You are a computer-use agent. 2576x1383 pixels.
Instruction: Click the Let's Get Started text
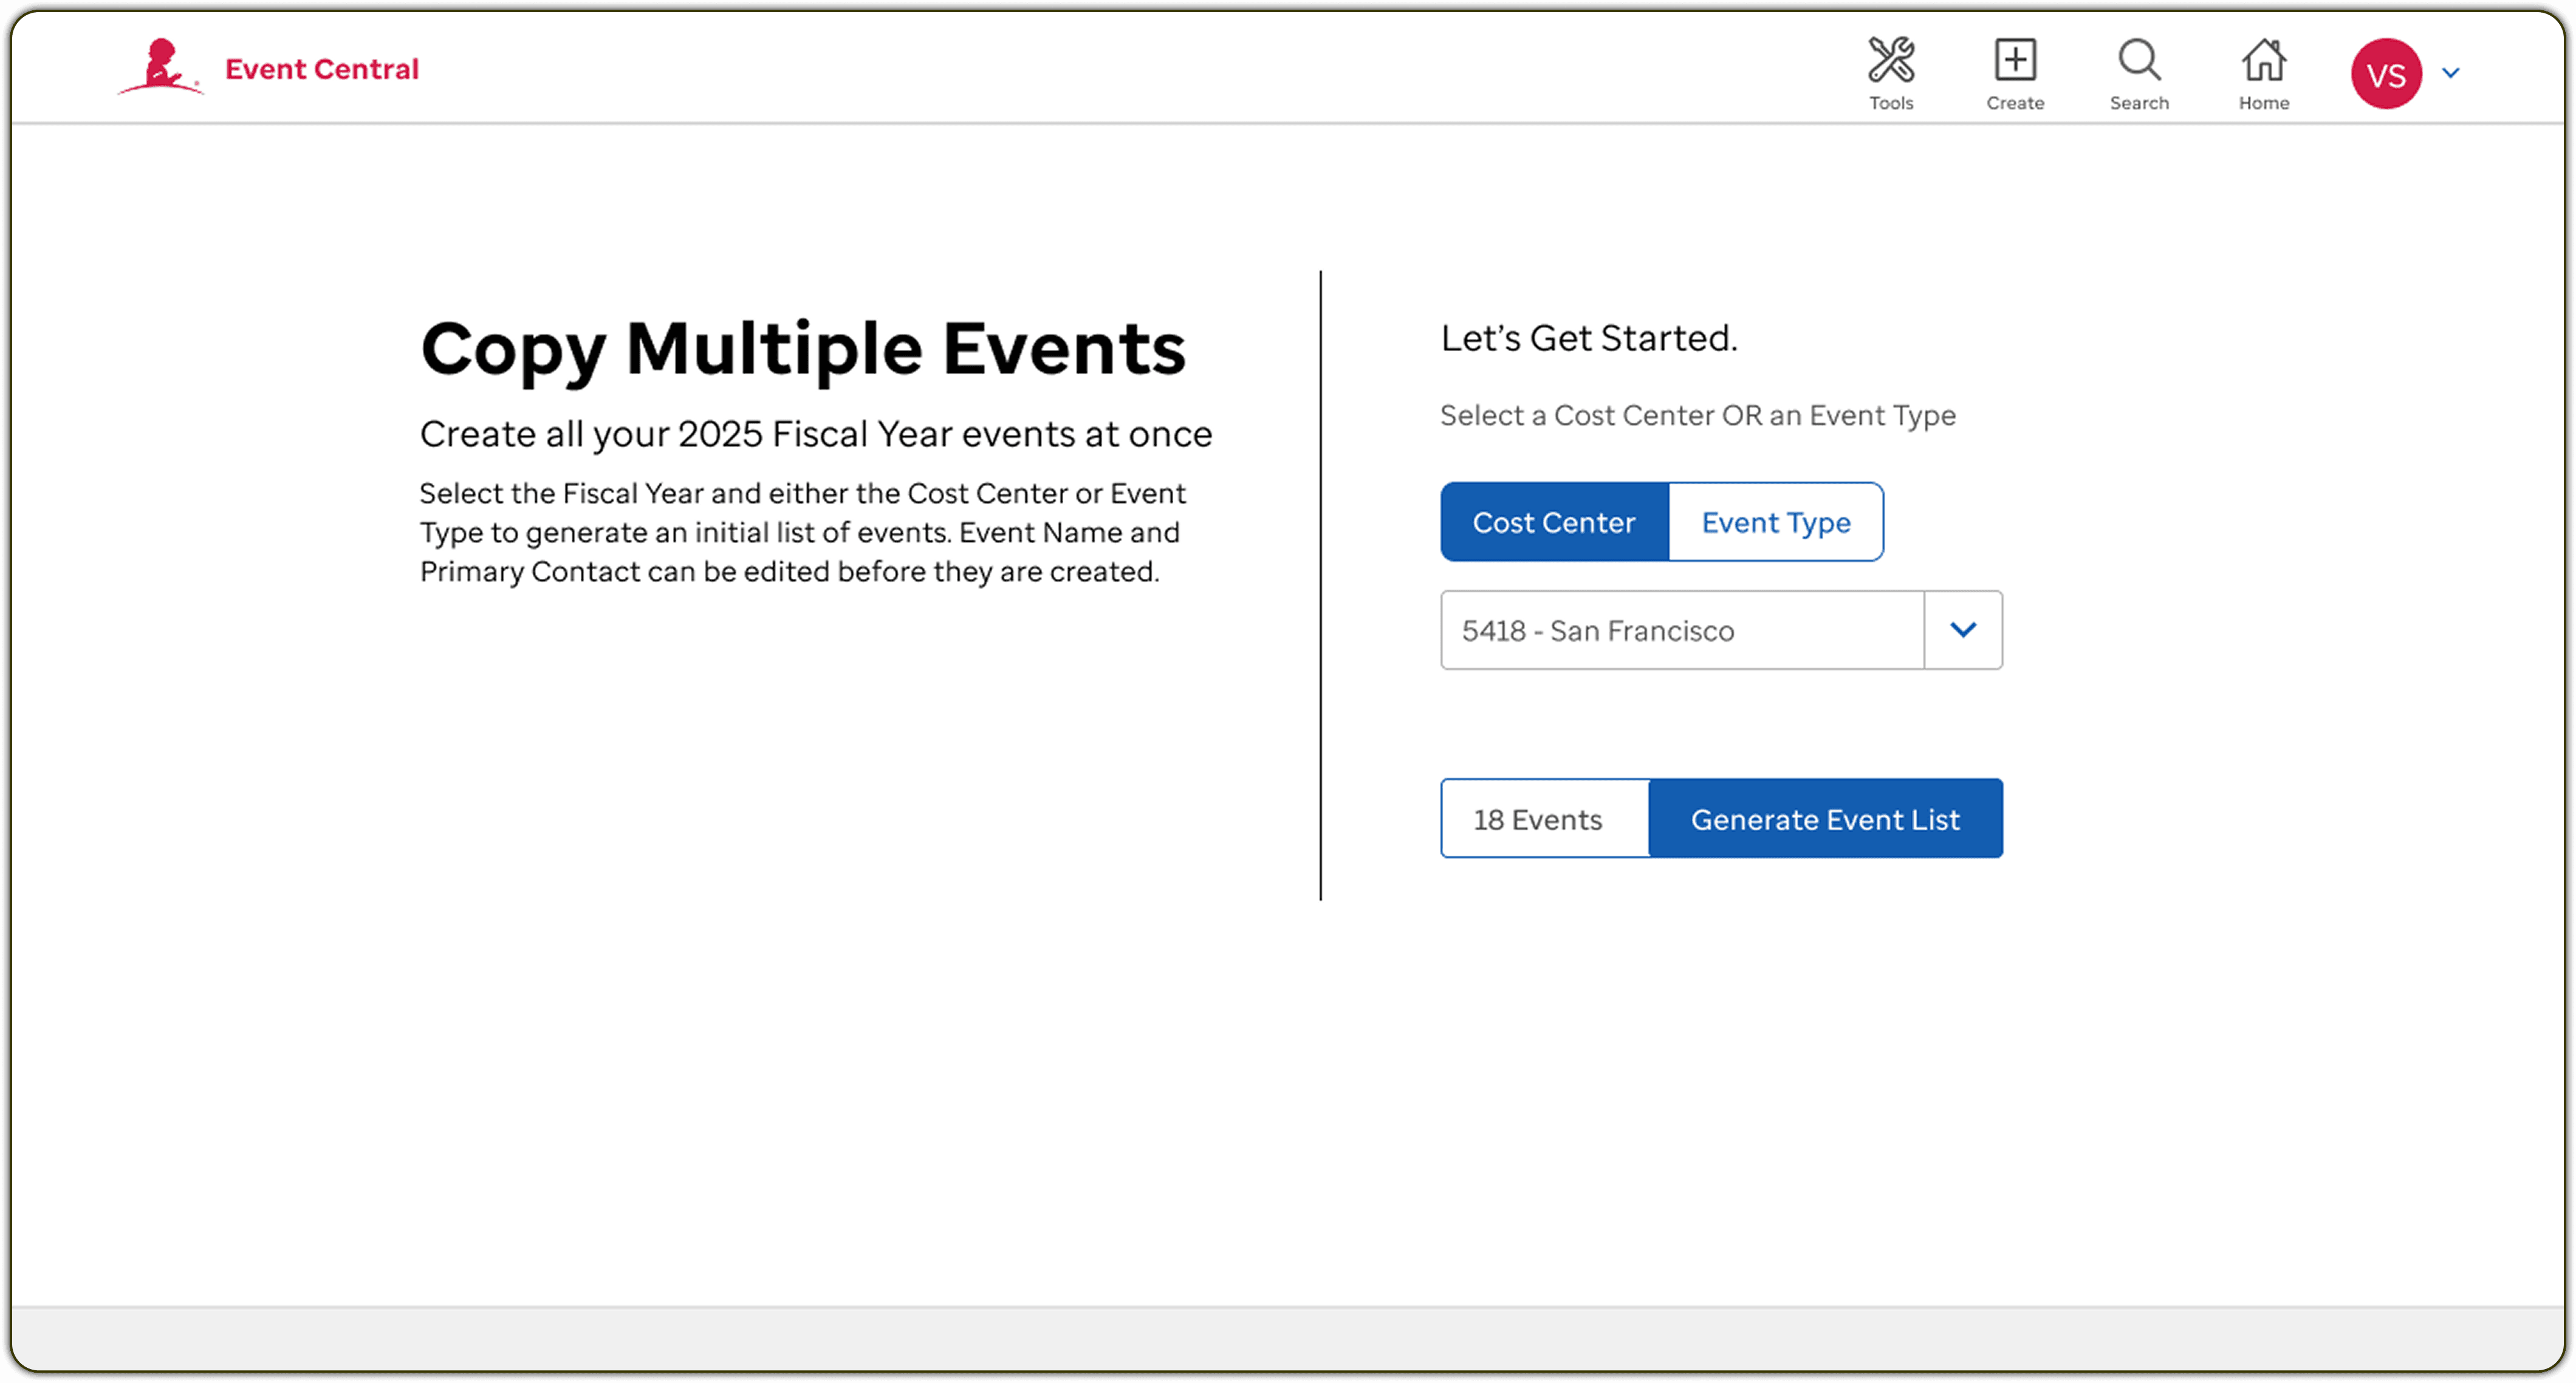(1588, 338)
